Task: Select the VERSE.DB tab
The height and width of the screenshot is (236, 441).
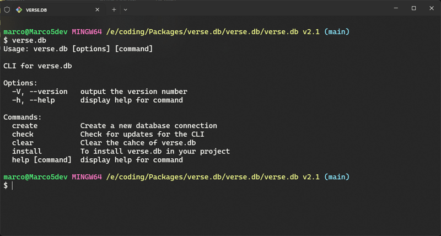Action: [53, 10]
